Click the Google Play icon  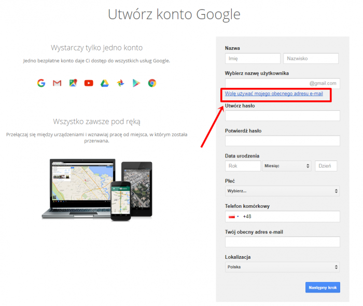click(136, 83)
